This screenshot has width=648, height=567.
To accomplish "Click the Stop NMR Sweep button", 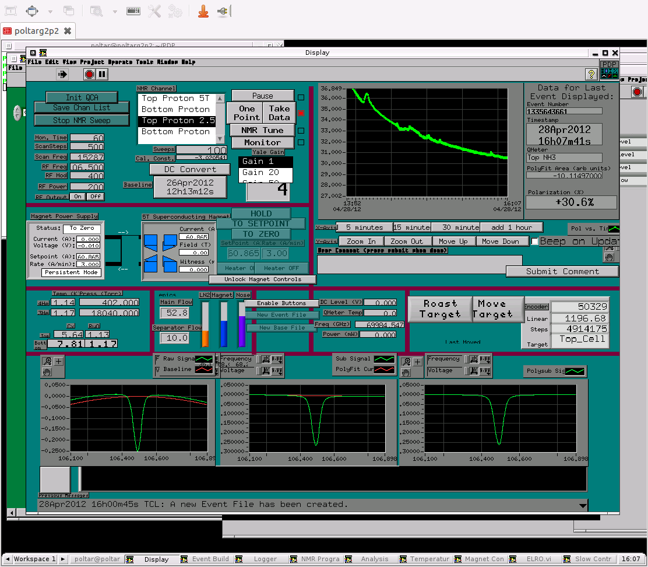I will click(82, 120).
